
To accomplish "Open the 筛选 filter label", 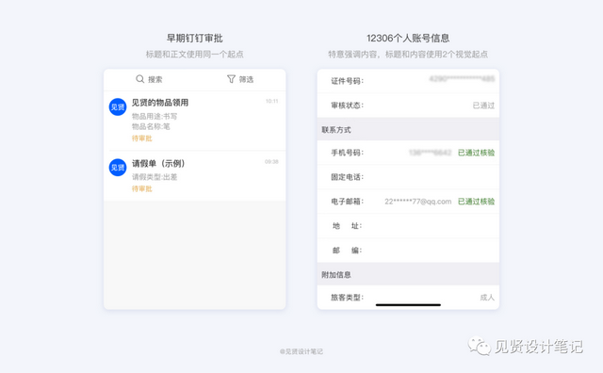I will pos(246,80).
